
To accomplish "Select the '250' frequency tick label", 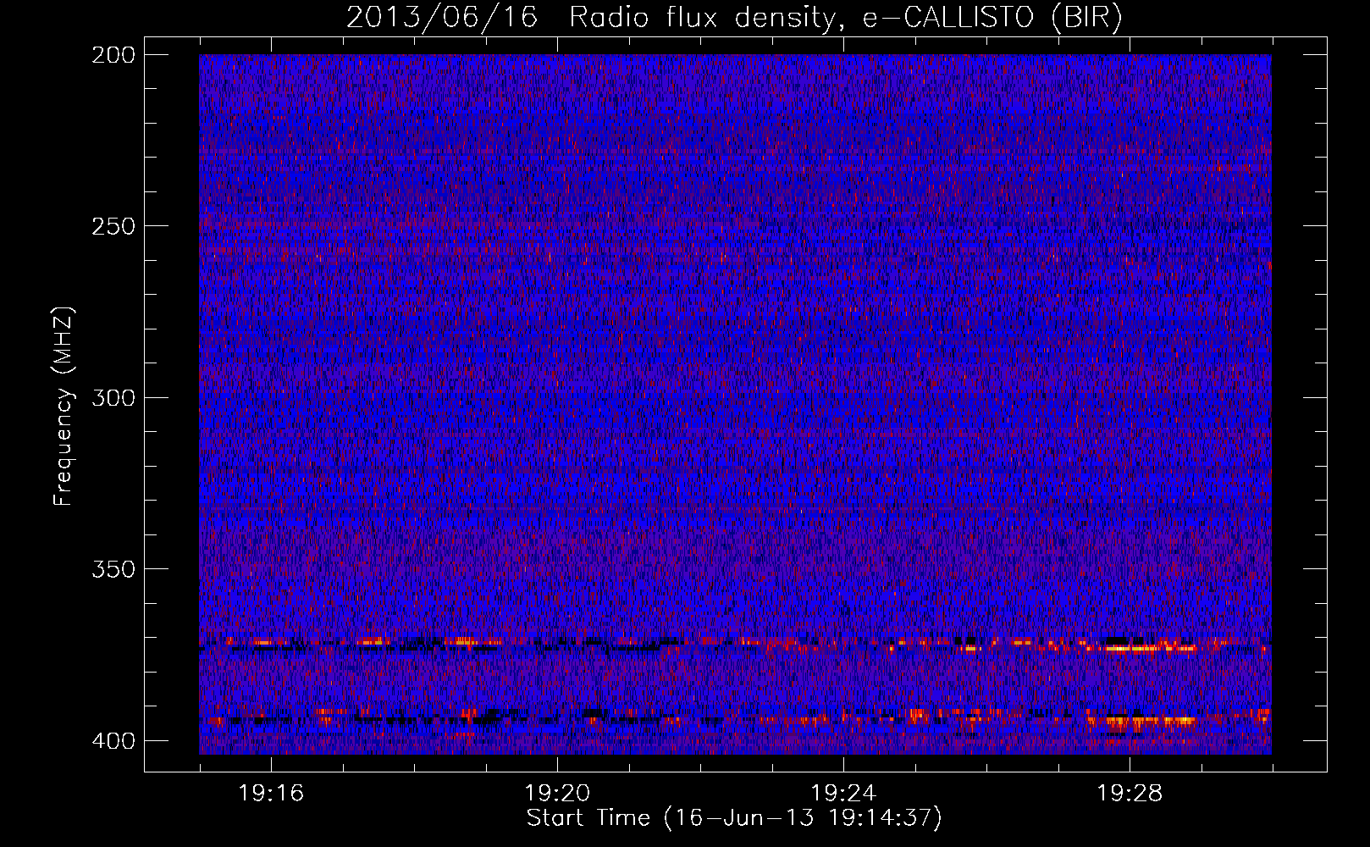I will [113, 226].
